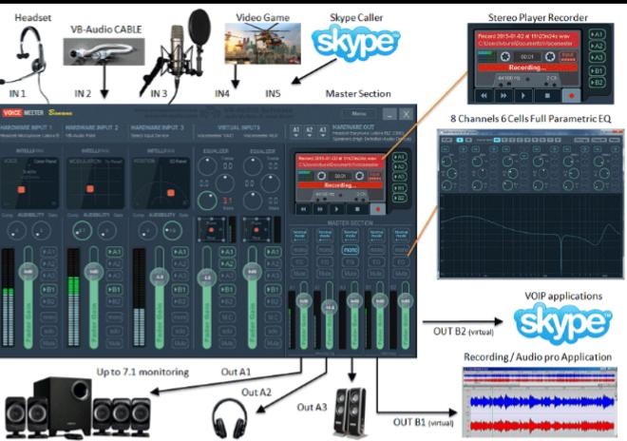Click the Bass knob on first virtual input equalizer
The image size is (627, 441).
[x=207, y=201]
